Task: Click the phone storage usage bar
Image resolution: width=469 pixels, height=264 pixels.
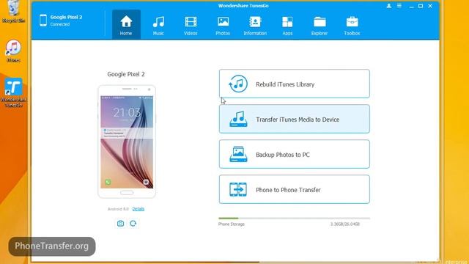Action: [x=295, y=219]
